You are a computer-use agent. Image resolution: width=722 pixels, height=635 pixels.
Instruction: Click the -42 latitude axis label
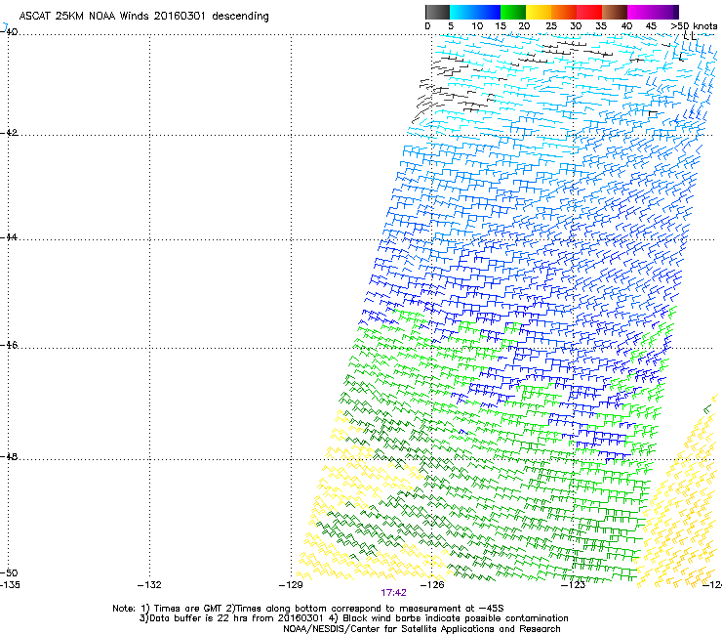[9, 132]
